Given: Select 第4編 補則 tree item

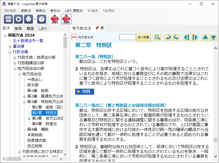Looking at the screenshot, I should [x=38, y=129].
